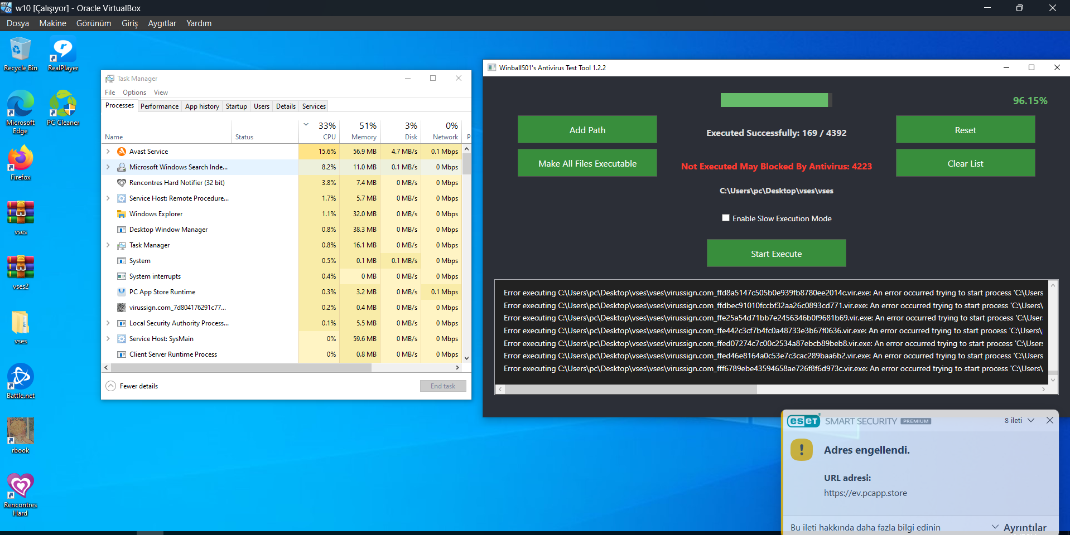The image size is (1070, 535).
Task: Expand Local Security Authority Process row
Action: click(108, 323)
